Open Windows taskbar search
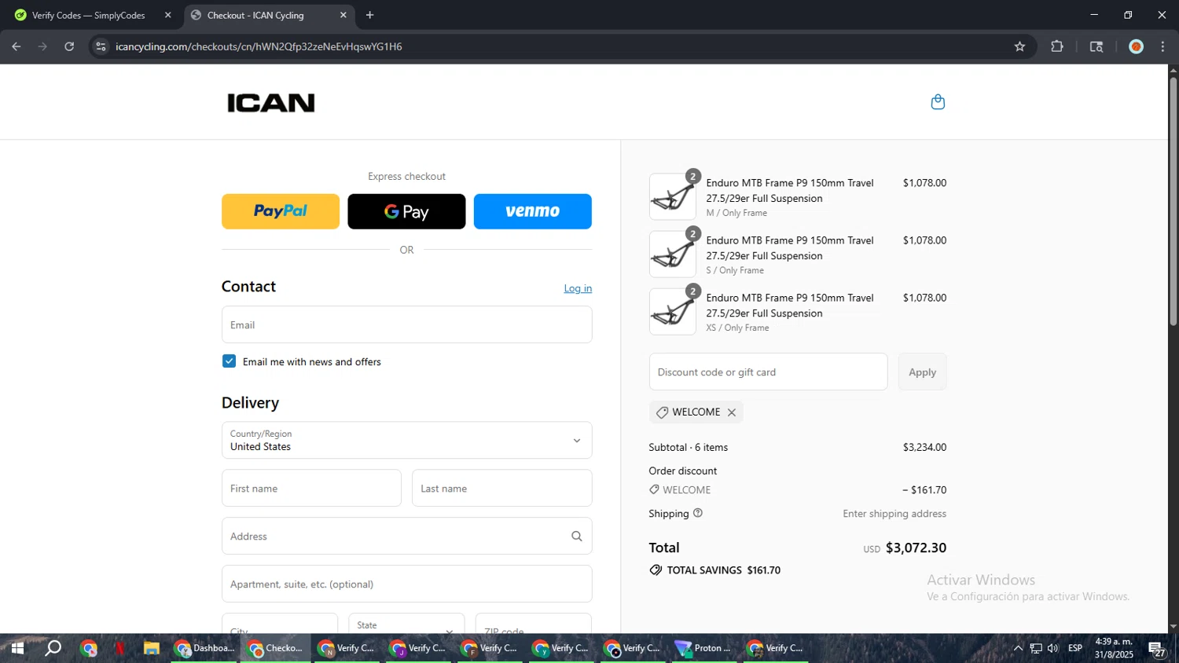1179x663 pixels. coord(53,648)
